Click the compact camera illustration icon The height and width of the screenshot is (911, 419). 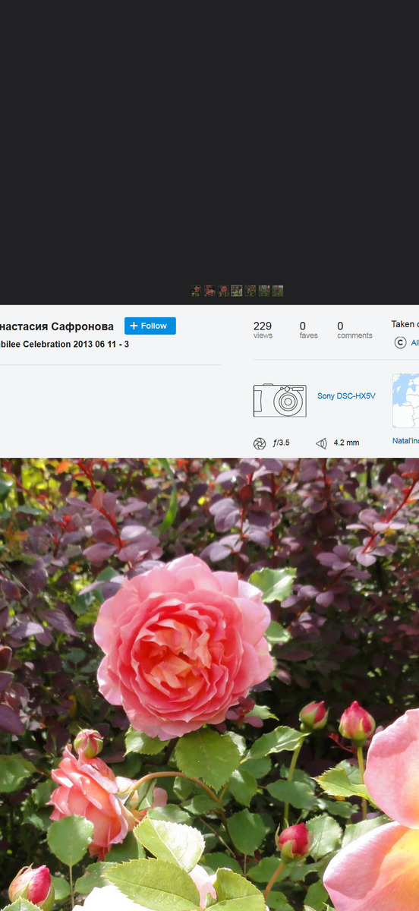point(279,400)
